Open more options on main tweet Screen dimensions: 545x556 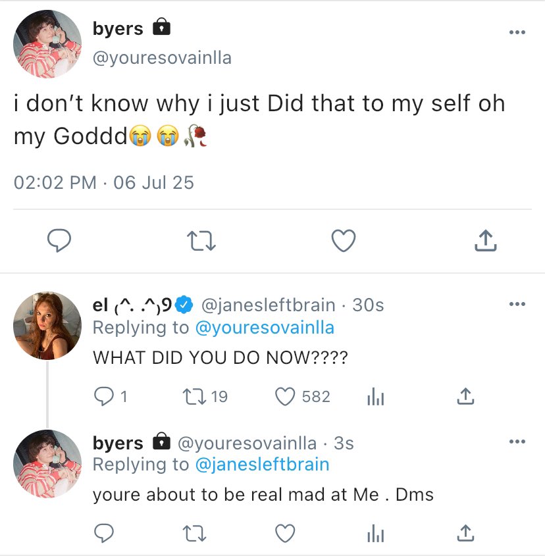click(x=517, y=33)
